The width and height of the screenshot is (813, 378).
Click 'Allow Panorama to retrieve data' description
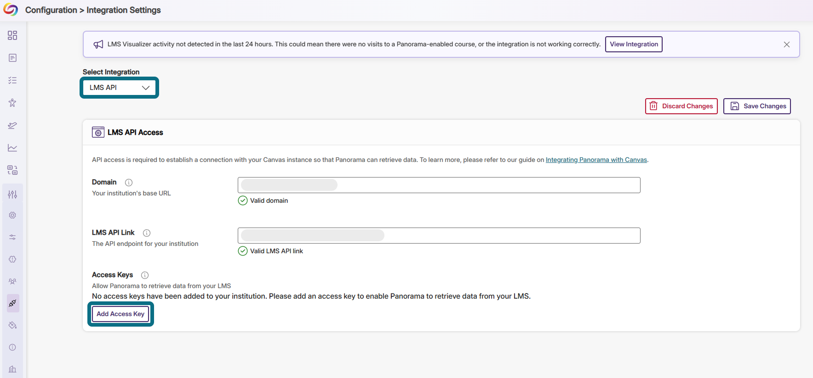click(161, 286)
